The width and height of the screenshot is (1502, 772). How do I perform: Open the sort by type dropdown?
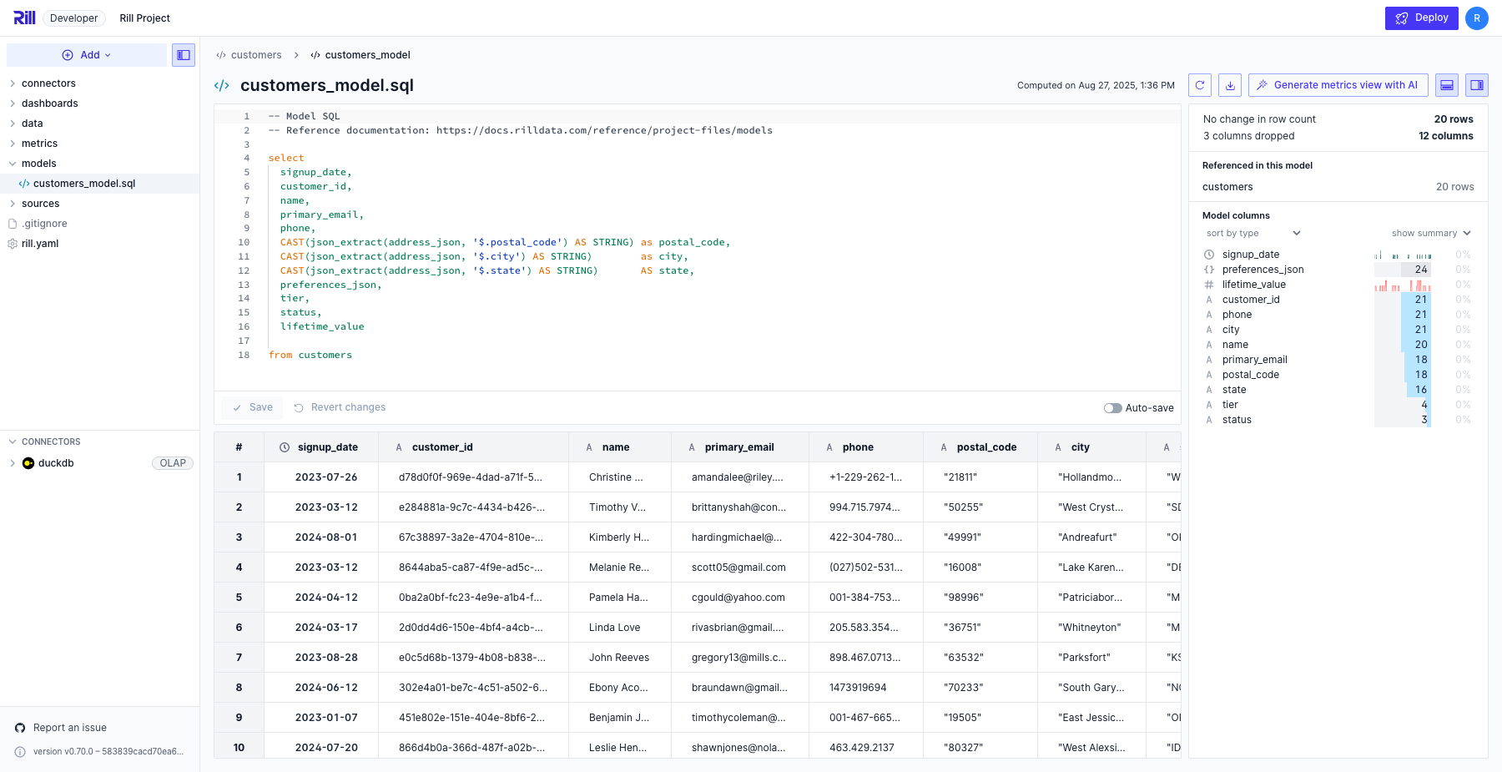1253,234
